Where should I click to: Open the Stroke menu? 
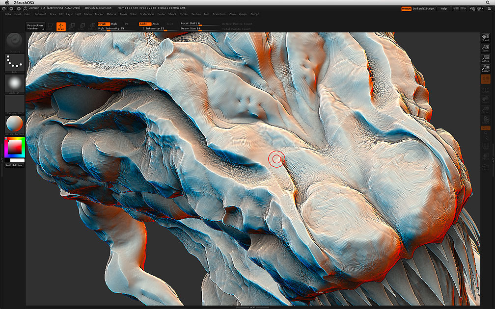tap(184, 14)
